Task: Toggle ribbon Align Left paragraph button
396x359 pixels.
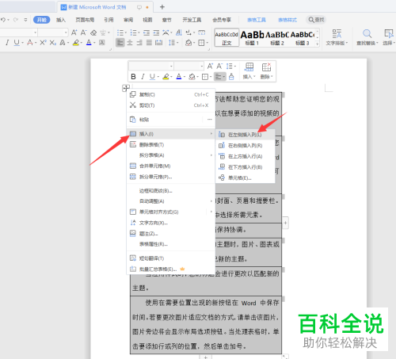Action: click(x=120, y=43)
